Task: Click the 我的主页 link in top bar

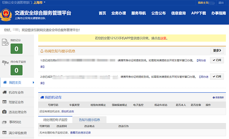Action: tap(203, 3)
